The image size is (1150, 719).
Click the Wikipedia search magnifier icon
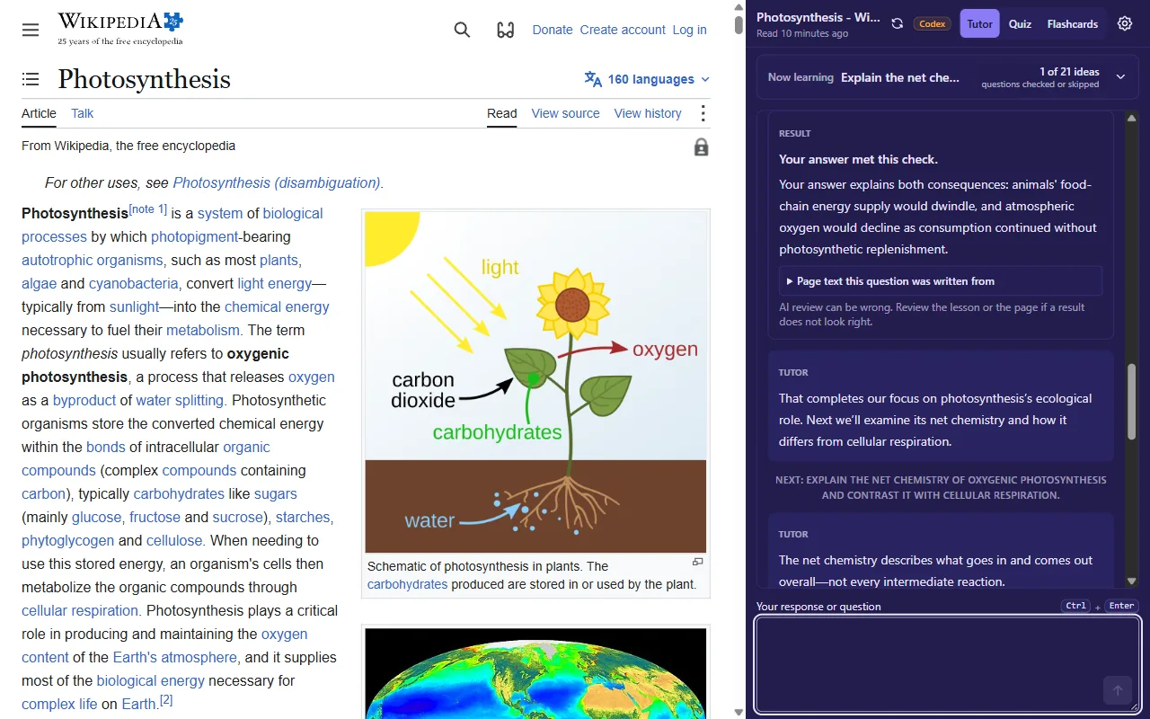click(x=462, y=30)
